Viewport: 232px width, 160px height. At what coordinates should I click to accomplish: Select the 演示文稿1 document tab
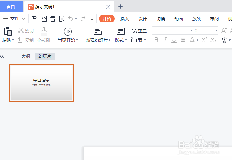tap(69, 7)
